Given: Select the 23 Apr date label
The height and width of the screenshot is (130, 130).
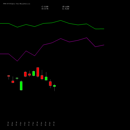Looking at the screenshot, I should point(50,124).
